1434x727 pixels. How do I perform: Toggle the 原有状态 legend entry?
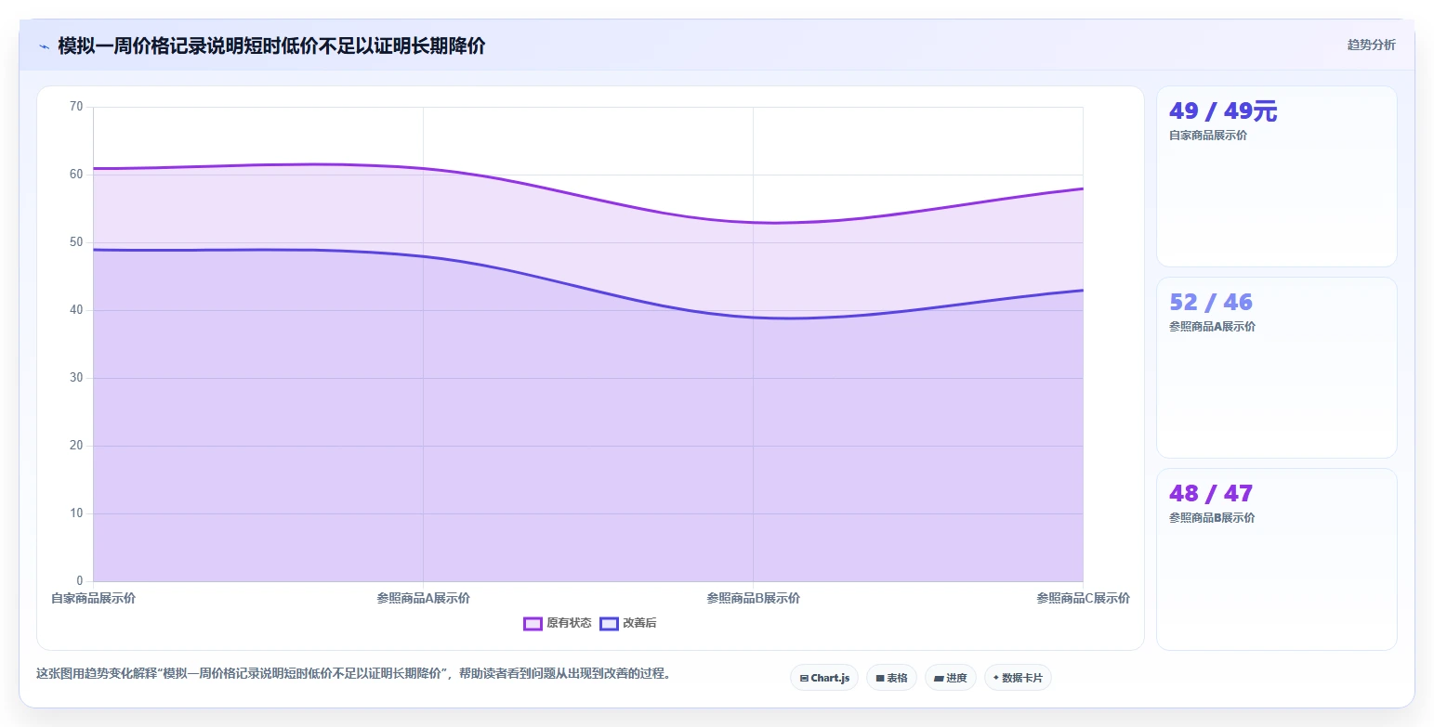(x=558, y=623)
